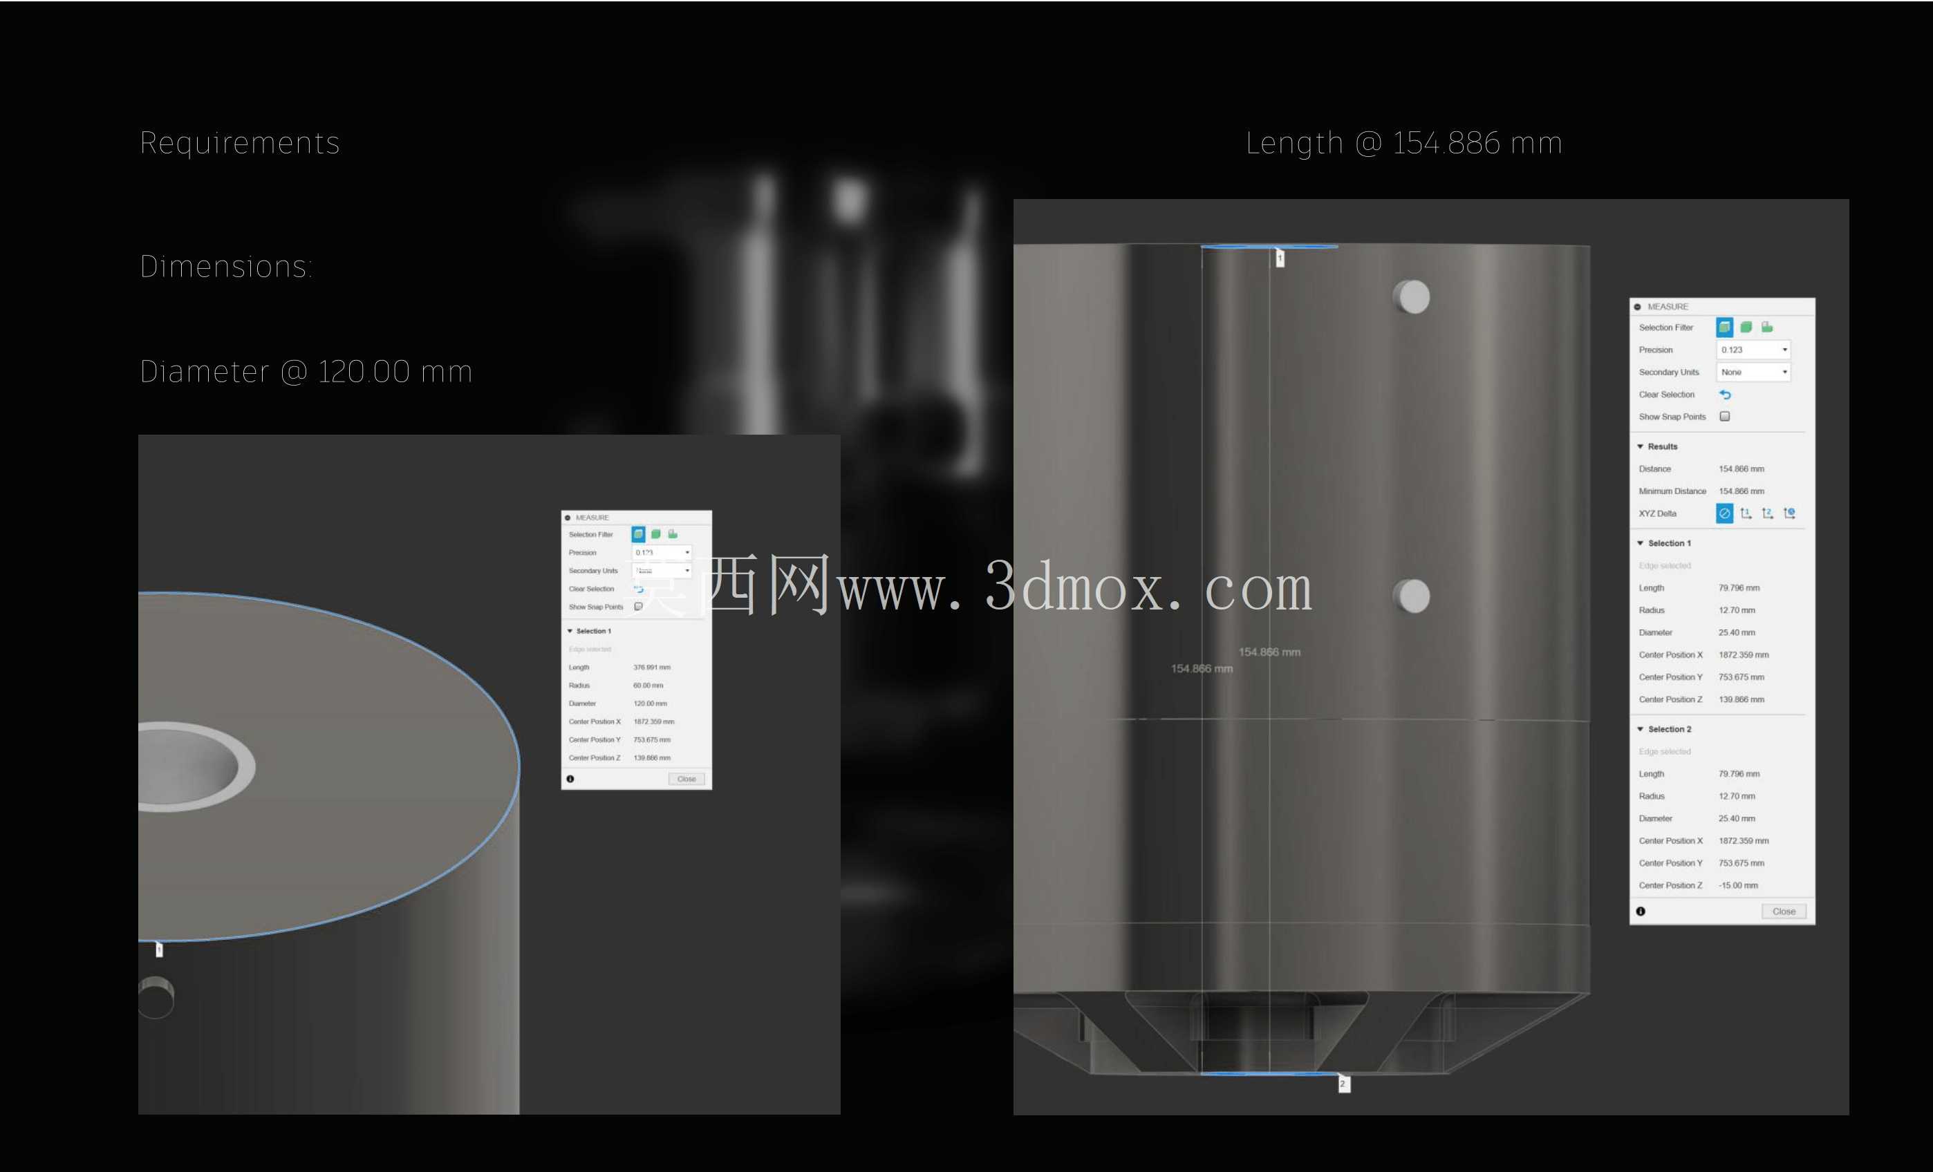Click the XYZ Delta label
Image resolution: width=1933 pixels, height=1172 pixels.
point(1658,513)
